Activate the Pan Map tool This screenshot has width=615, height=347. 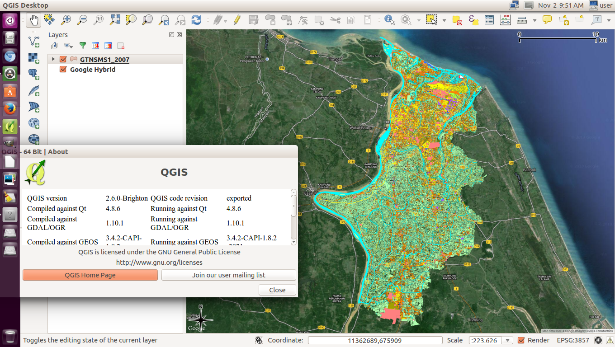pyautogui.click(x=33, y=19)
